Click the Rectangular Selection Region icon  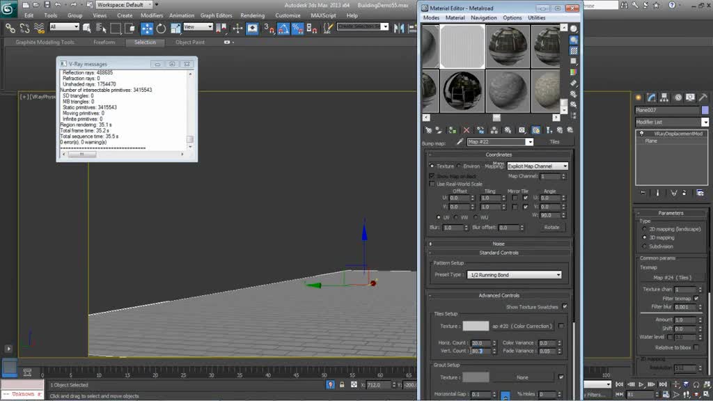click(116, 29)
